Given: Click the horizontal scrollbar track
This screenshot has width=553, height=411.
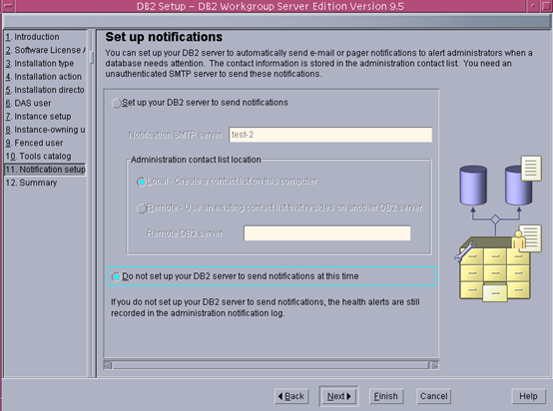Looking at the screenshot, I should (x=271, y=365).
